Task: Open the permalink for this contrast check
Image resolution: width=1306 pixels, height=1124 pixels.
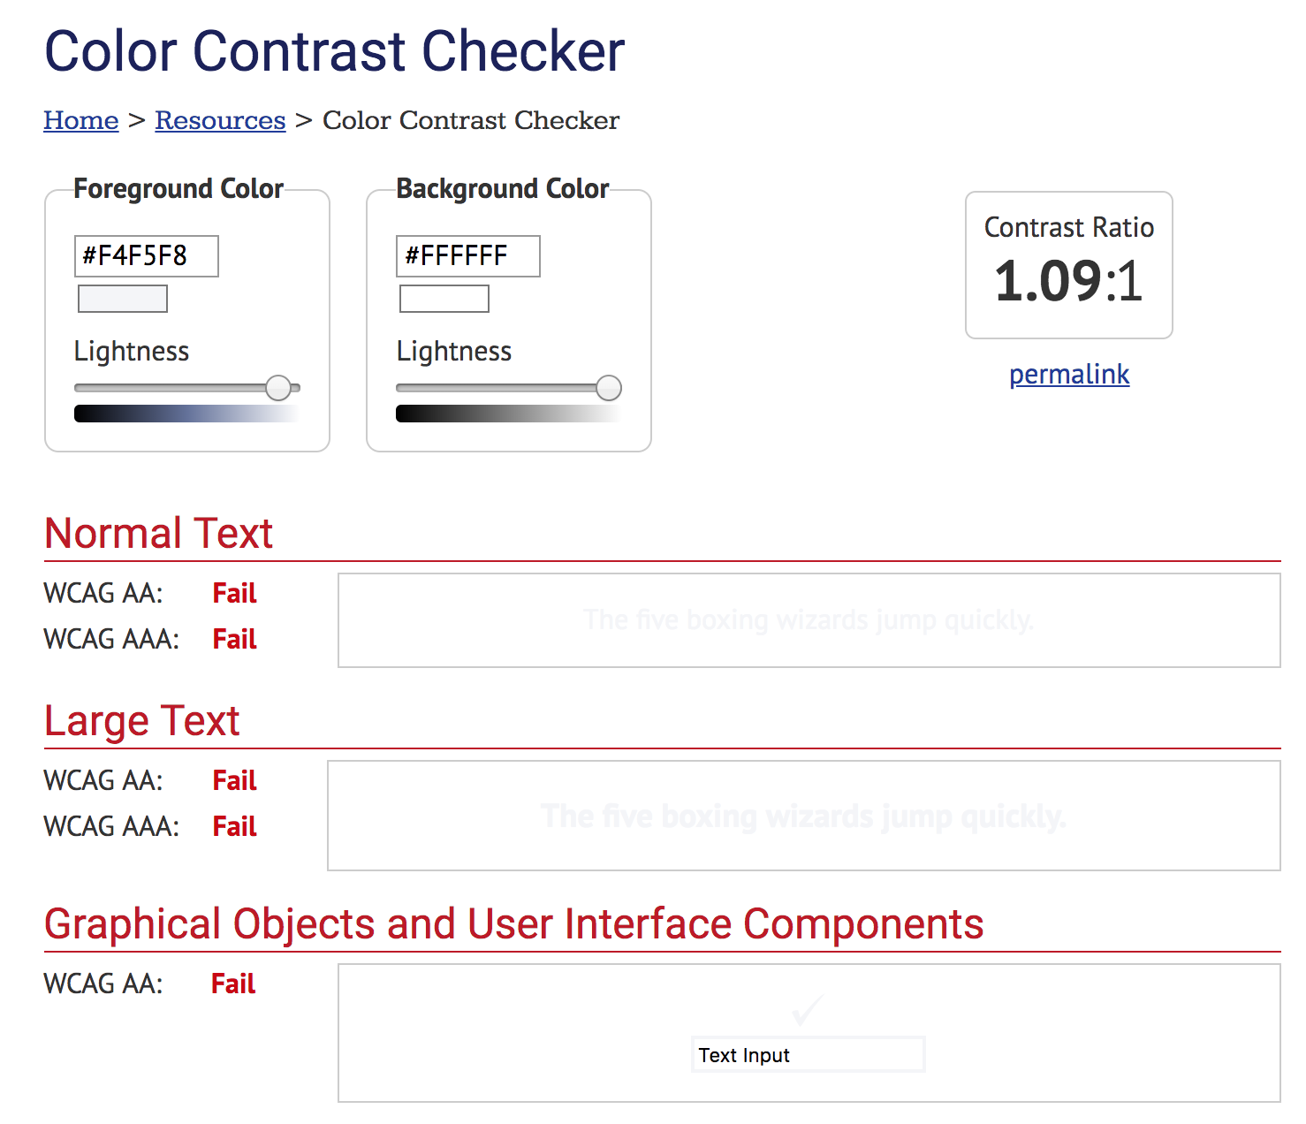Action: tap(1069, 374)
